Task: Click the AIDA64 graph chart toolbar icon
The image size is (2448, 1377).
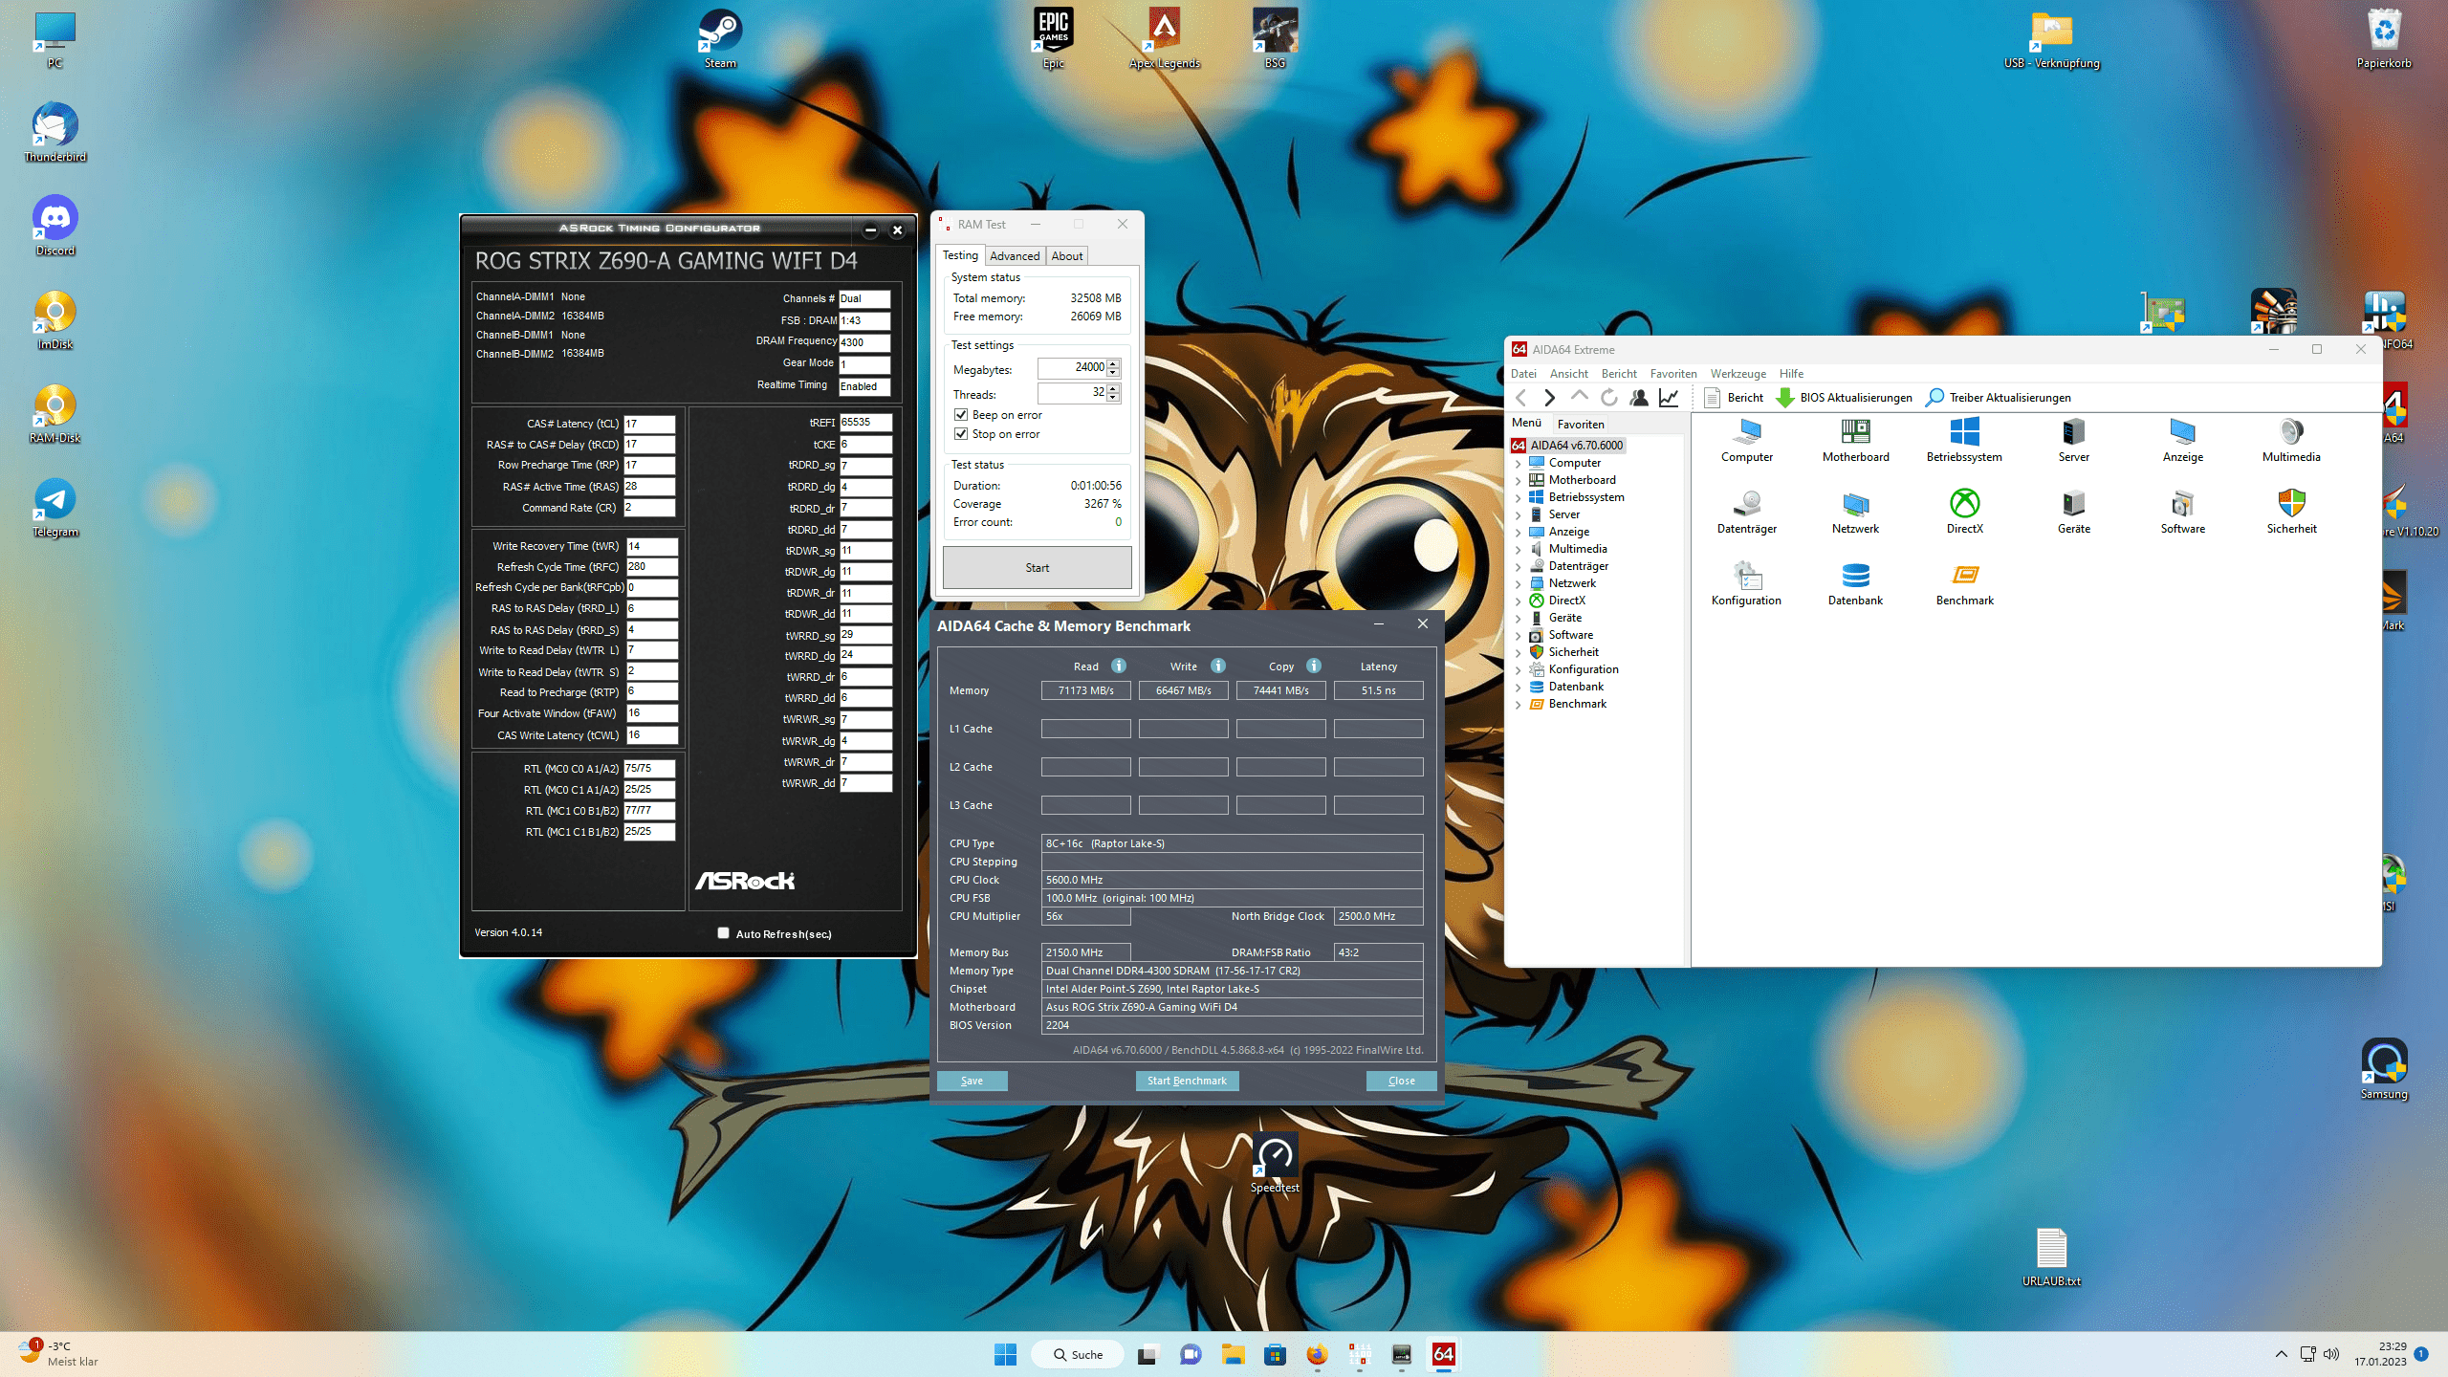Action: click(x=1669, y=398)
